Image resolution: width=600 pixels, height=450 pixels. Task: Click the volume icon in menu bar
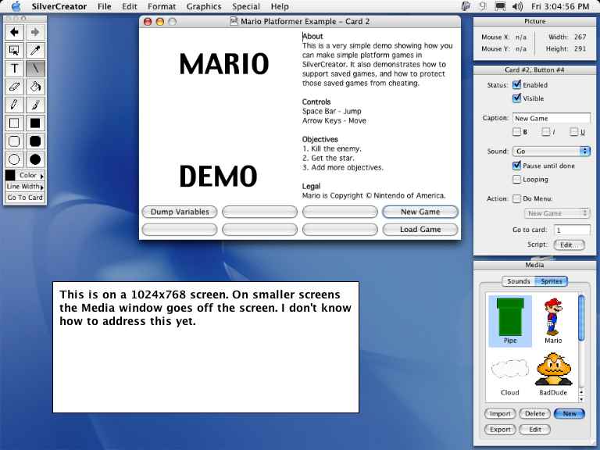(517, 6)
